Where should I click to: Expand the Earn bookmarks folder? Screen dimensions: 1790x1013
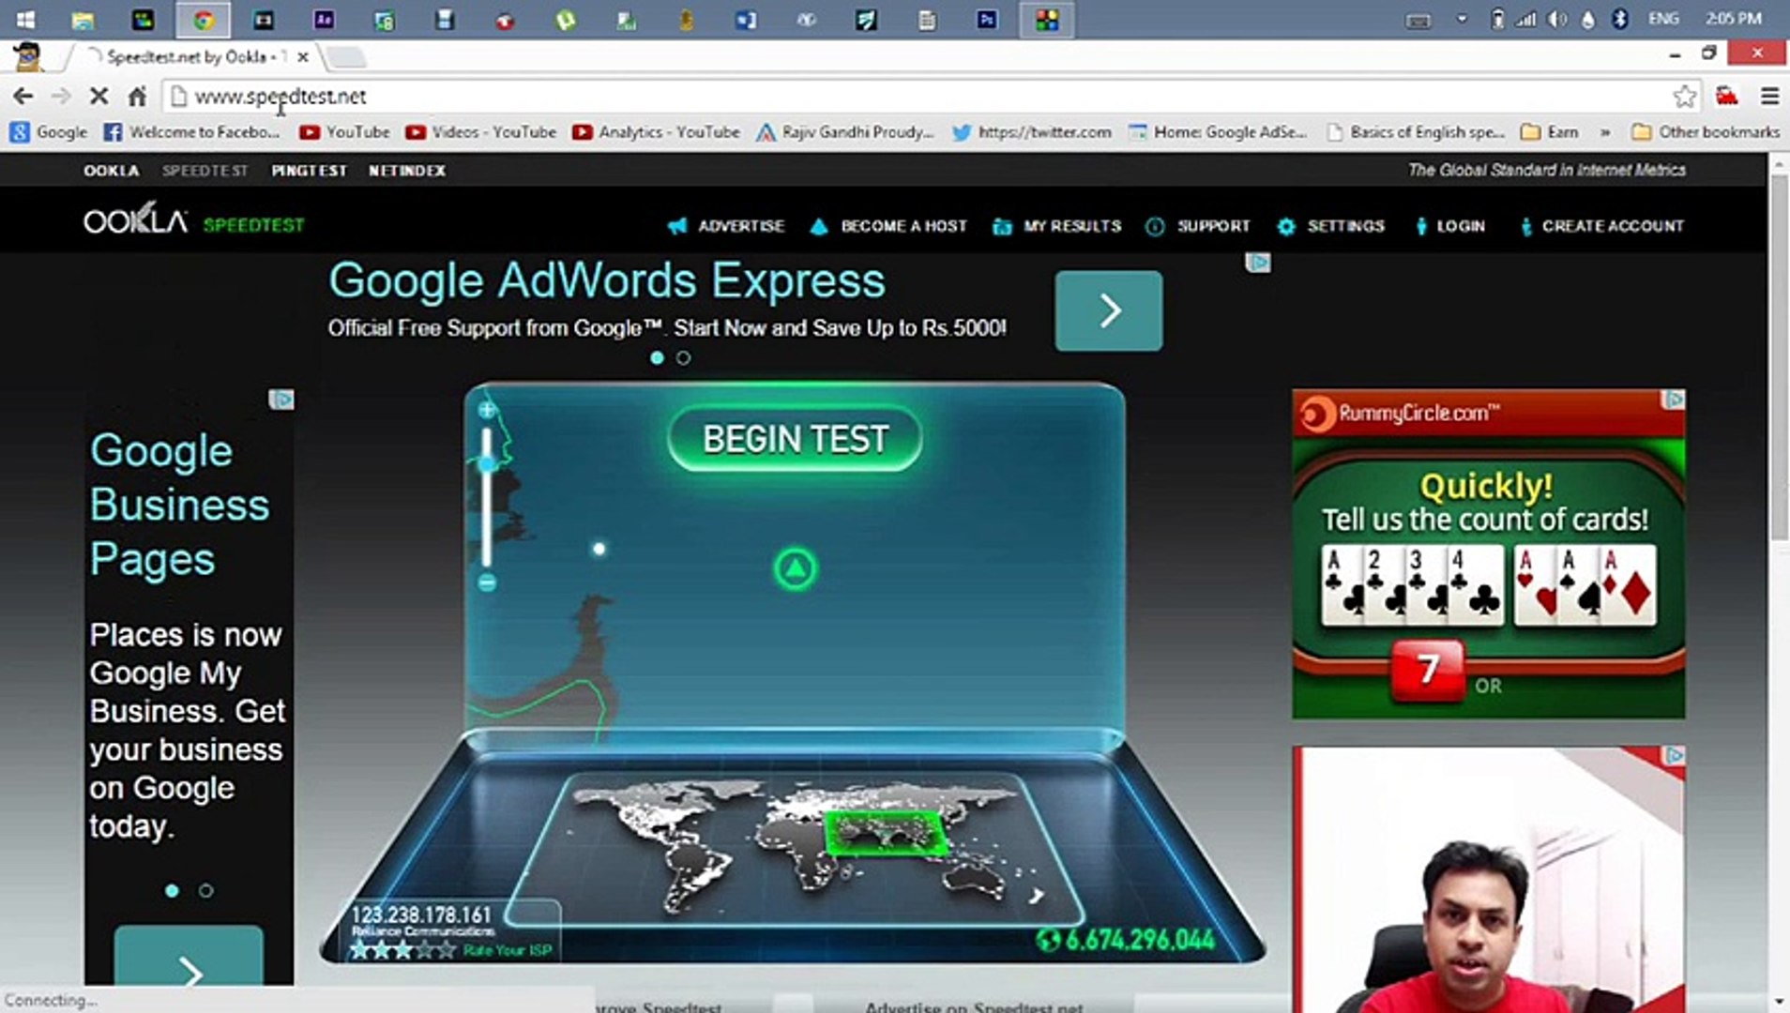click(x=1550, y=132)
